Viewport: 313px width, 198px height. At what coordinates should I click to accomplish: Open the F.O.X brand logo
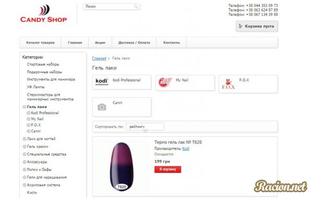[228, 84]
